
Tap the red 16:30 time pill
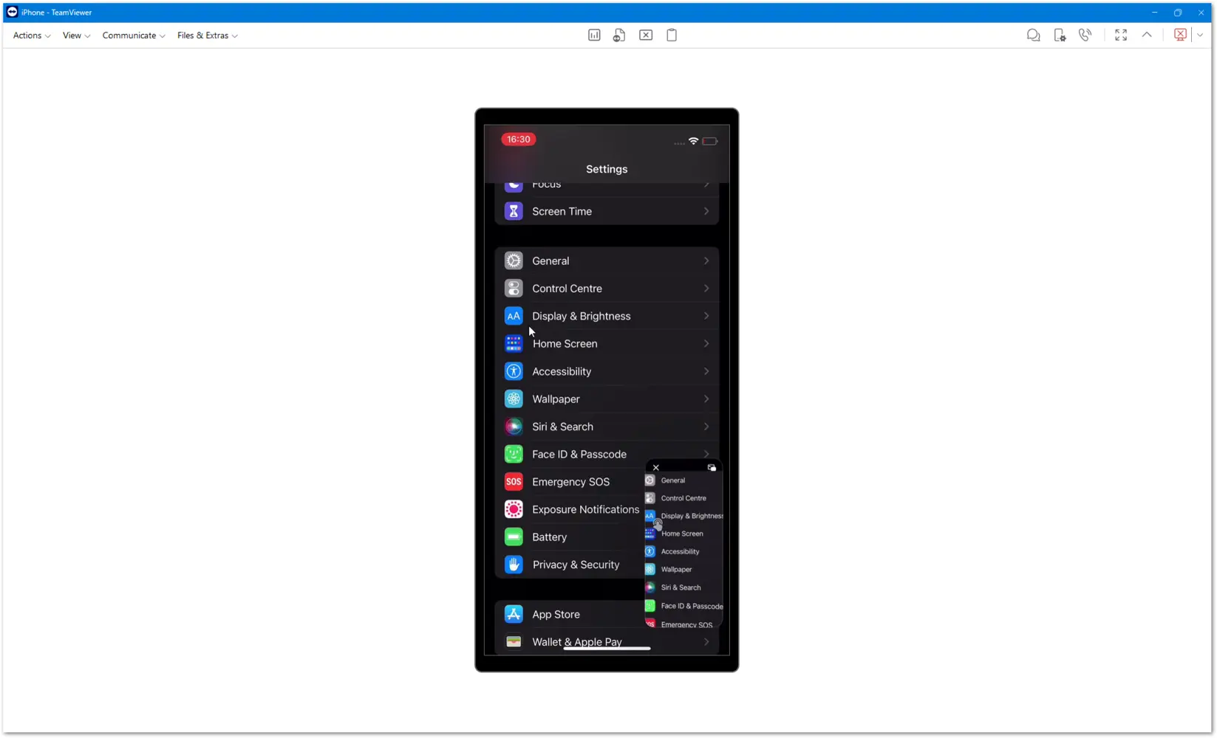pos(518,139)
